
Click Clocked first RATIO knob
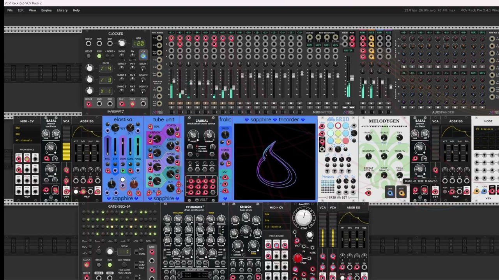[90, 68]
